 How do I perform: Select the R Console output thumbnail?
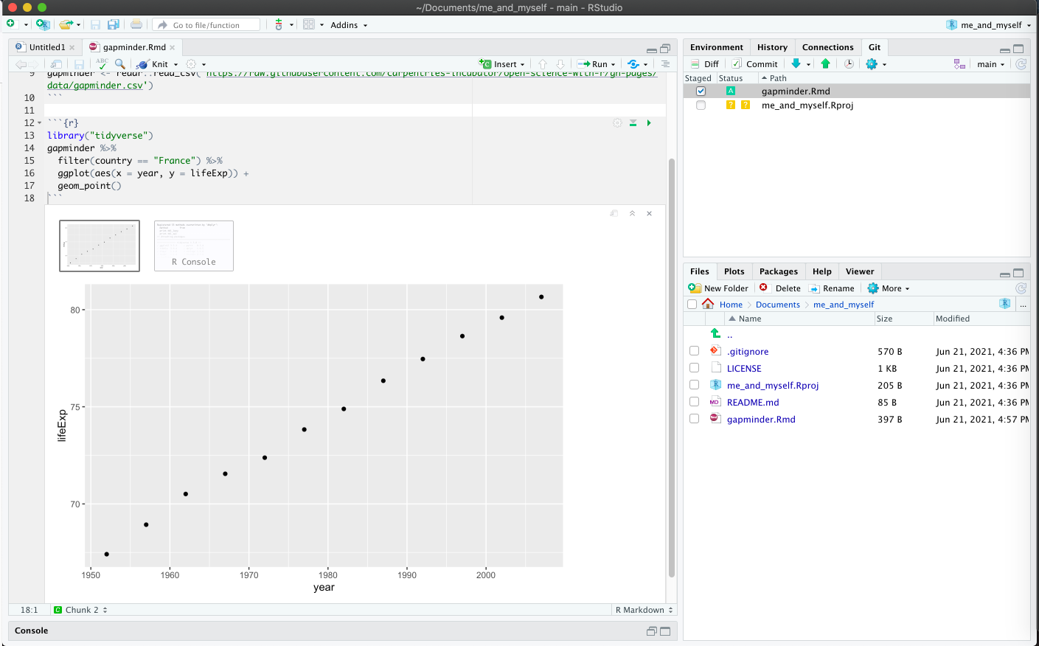pyautogui.click(x=194, y=246)
